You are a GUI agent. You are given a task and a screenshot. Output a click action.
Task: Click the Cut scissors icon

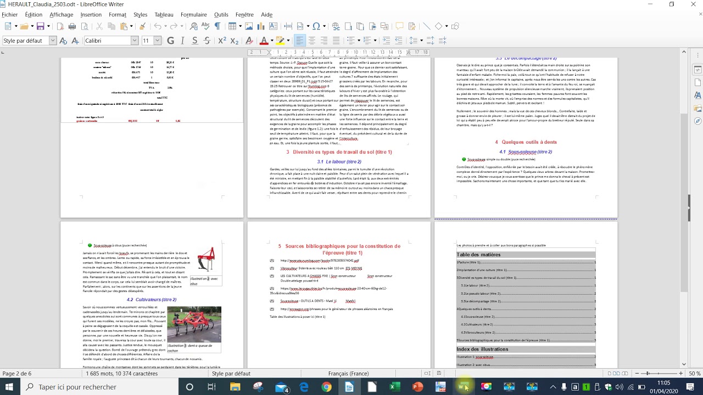(x=99, y=26)
